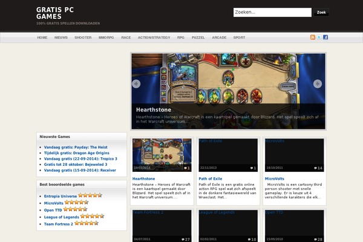
Task: Open the PUZZEL category
Action: [x=198, y=38]
